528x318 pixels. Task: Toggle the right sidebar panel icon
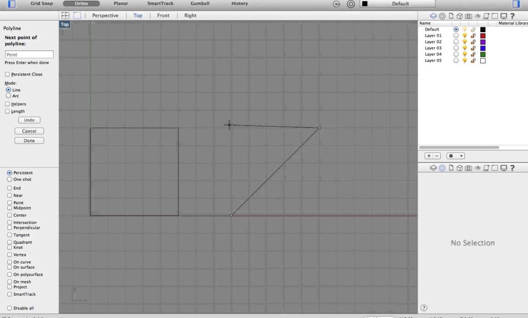516,4
